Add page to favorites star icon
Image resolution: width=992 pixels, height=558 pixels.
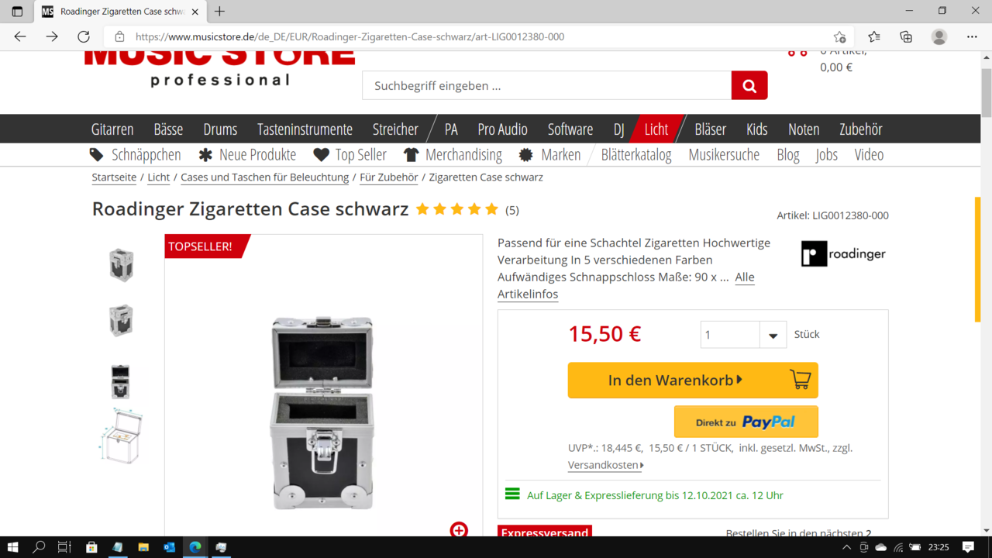click(x=839, y=36)
